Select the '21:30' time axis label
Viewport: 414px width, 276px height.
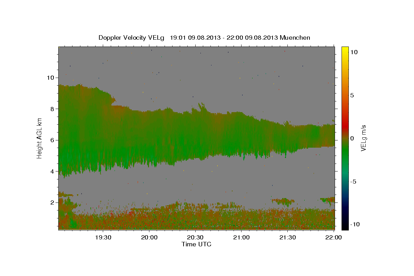click(287, 237)
